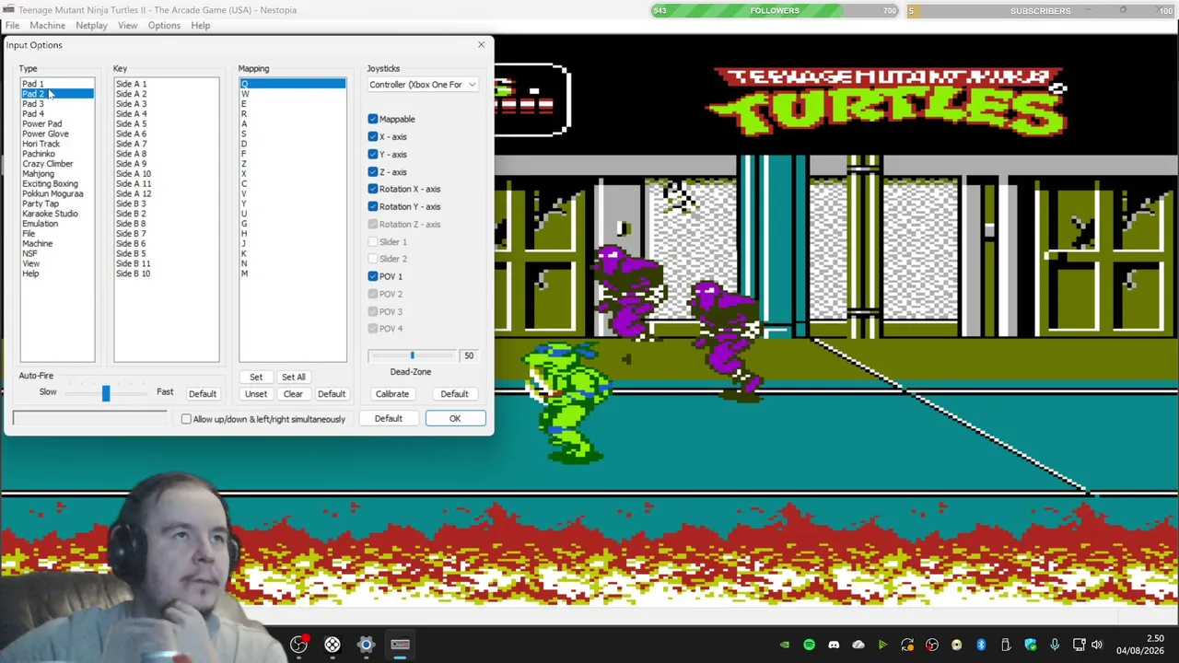Select the W entry in the Mapping list
The width and height of the screenshot is (1179, 663).
tap(293, 94)
